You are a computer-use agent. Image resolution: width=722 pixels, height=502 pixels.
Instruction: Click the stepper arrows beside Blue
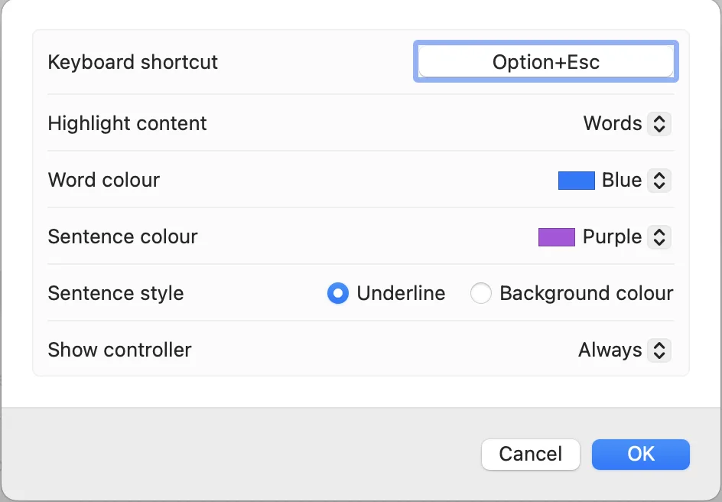(659, 180)
